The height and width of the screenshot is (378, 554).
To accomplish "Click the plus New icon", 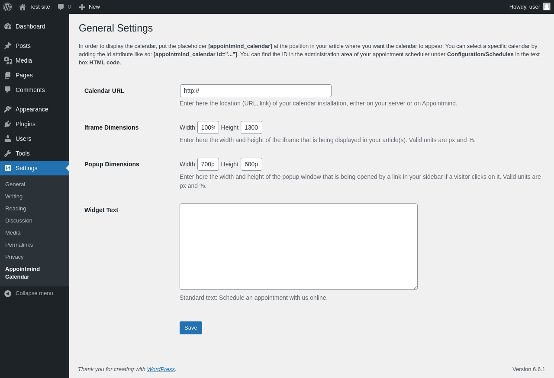I will pos(82,7).
